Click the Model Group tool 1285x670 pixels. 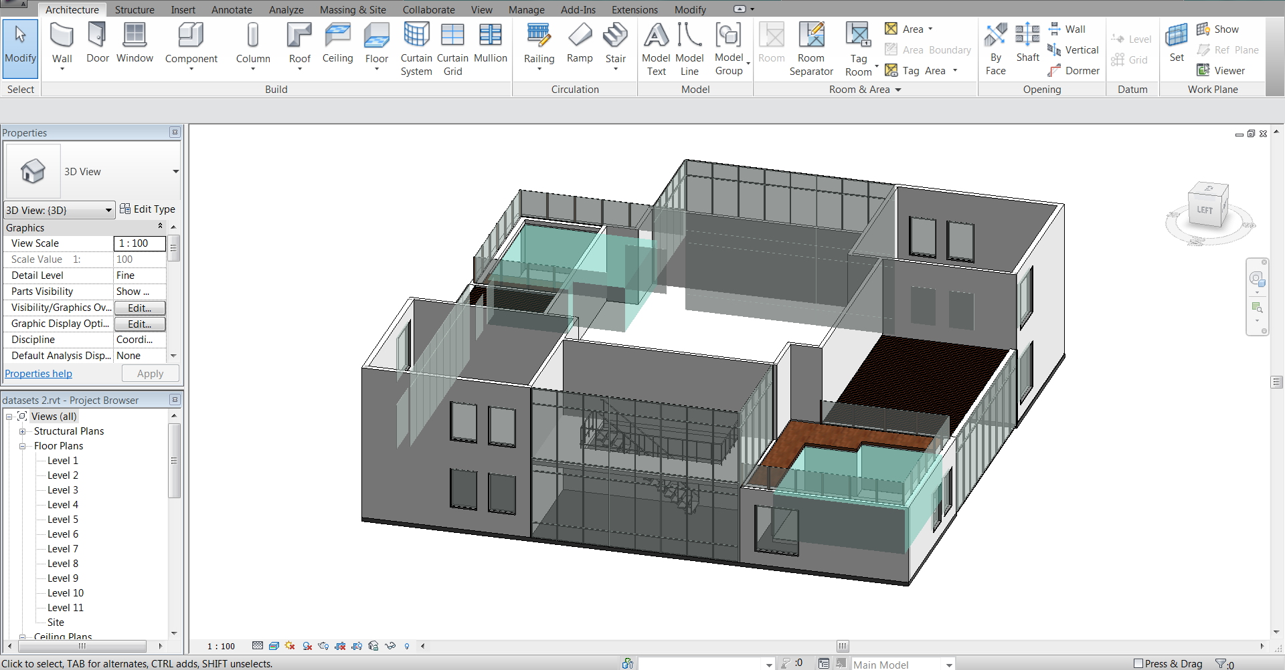(x=729, y=49)
